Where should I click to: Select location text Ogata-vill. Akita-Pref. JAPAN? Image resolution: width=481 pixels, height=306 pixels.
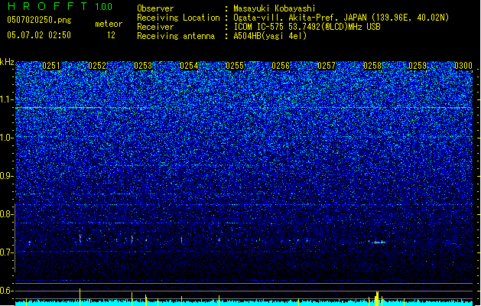300,18
